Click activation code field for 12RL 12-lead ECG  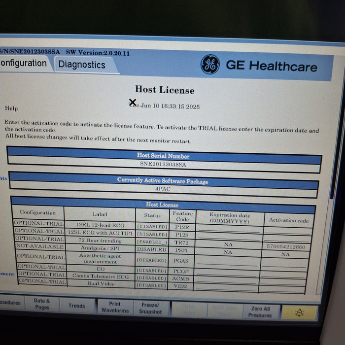(x=288, y=230)
